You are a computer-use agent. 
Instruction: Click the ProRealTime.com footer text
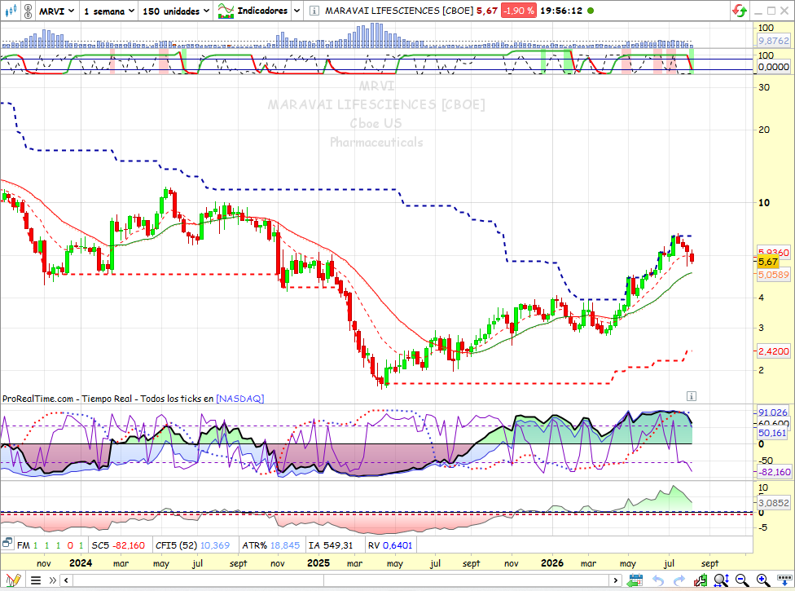coord(38,399)
